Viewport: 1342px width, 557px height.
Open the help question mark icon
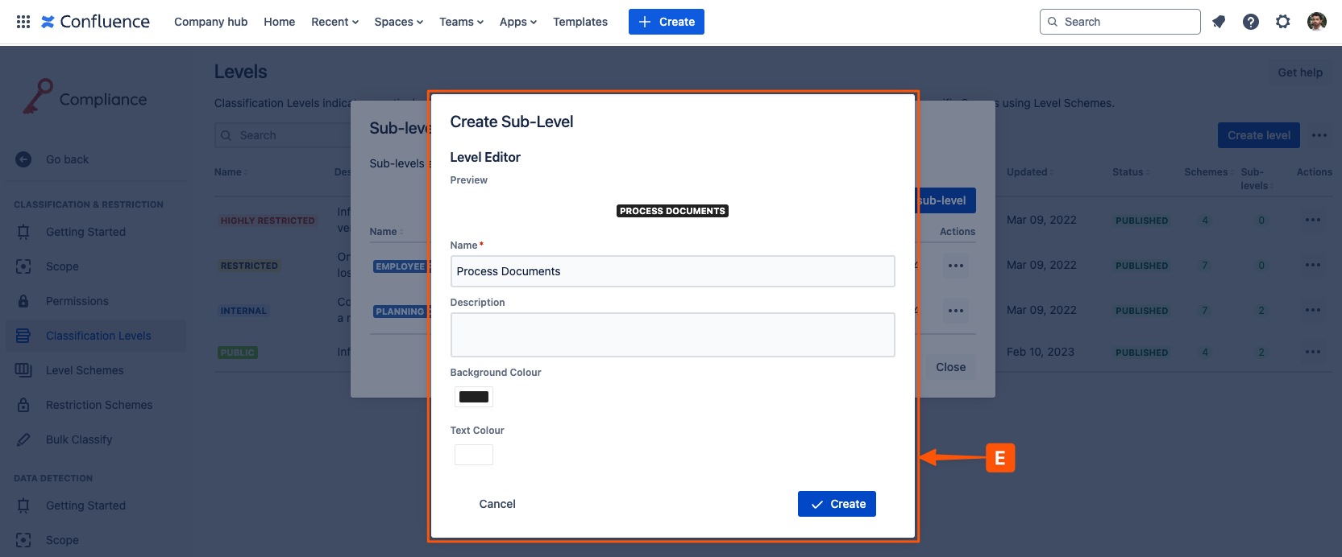point(1251,22)
